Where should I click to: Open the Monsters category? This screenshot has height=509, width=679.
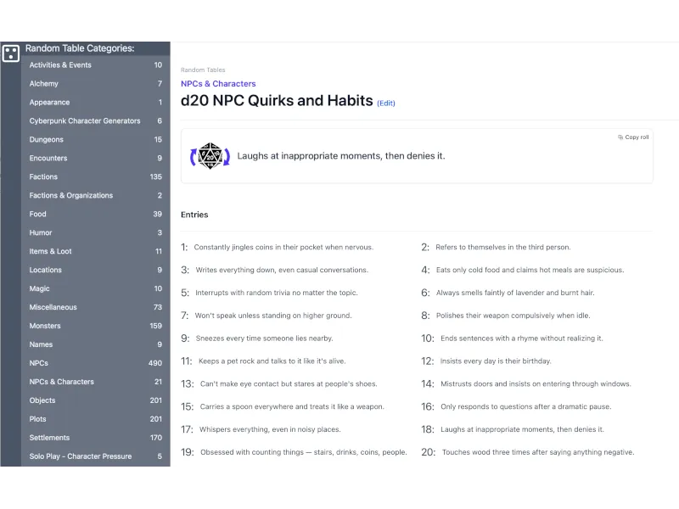[x=45, y=327]
